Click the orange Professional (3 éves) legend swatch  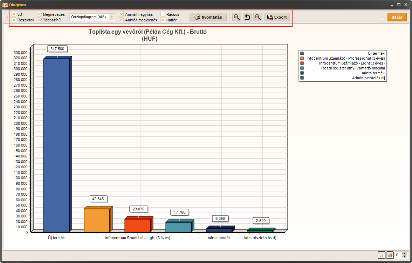302,58
